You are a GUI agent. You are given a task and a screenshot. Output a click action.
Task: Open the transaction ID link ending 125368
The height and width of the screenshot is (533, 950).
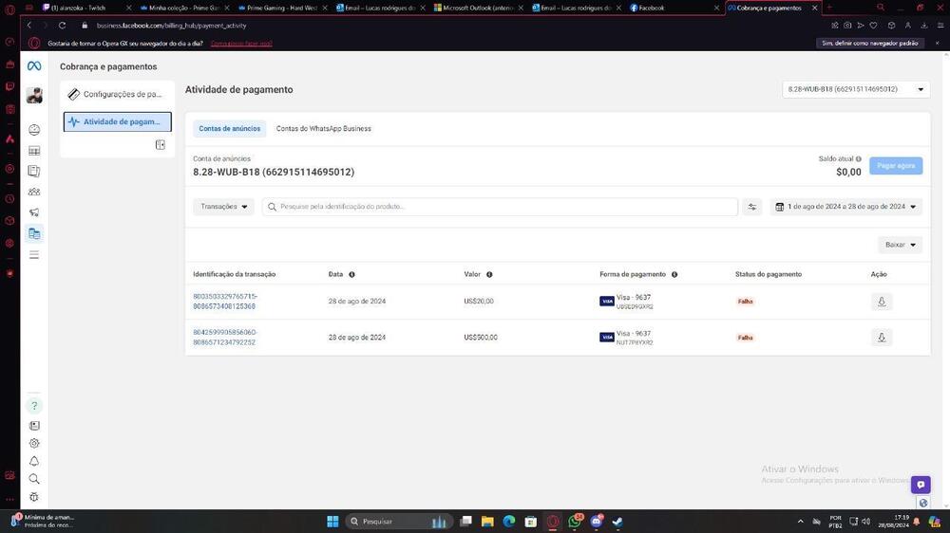click(224, 302)
